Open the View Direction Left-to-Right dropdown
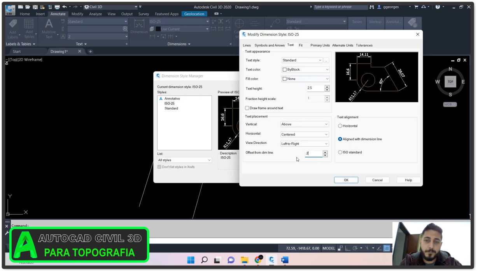 coord(305,144)
